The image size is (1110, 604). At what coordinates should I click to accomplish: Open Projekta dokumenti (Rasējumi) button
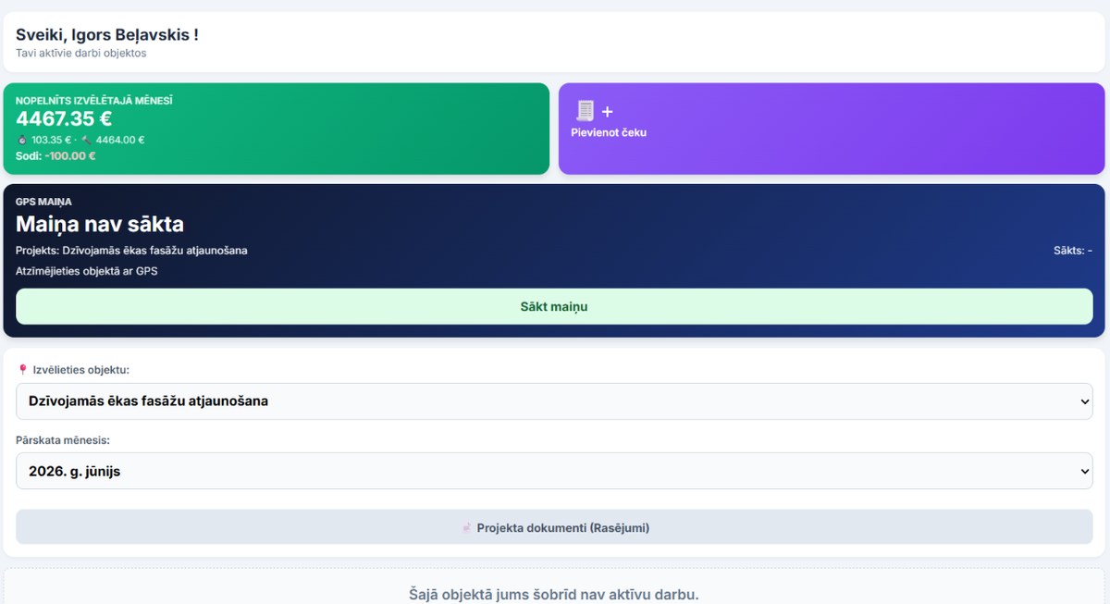pos(554,527)
